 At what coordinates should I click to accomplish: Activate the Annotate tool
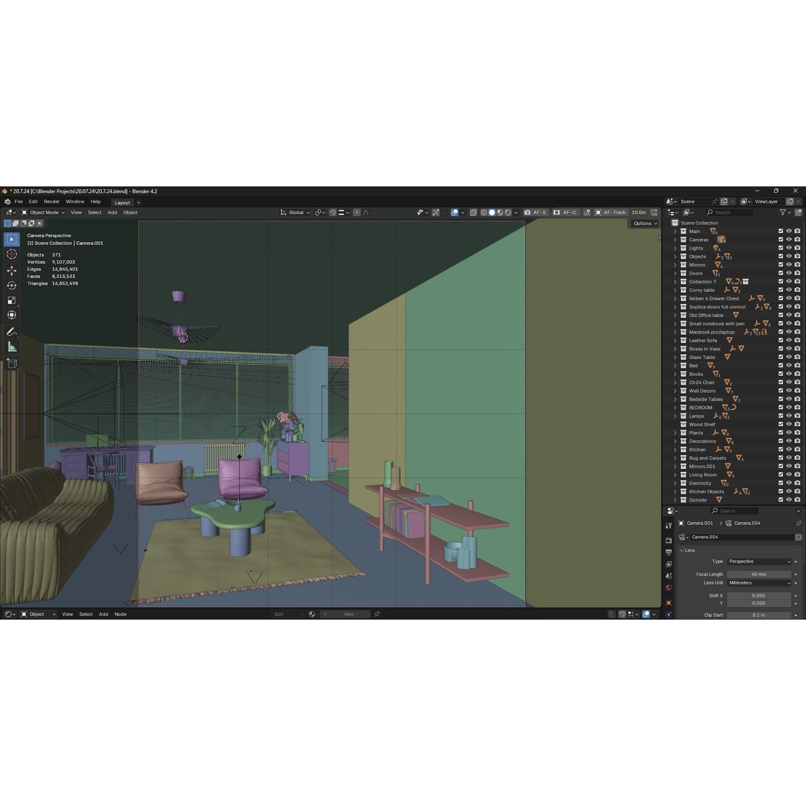12,332
